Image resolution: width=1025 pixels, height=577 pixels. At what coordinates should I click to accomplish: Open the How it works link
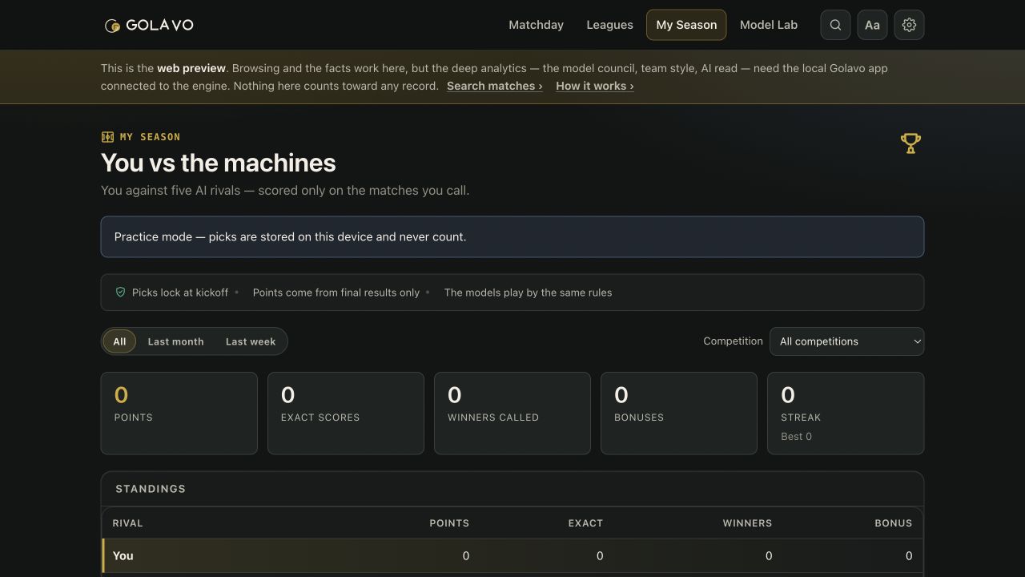click(x=595, y=86)
